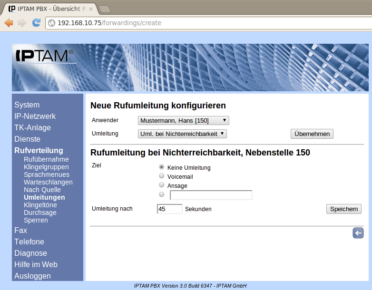Image resolution: width=372 pixels, height=290 pixels.
Task: Choose the Ansage radio option
Action: (162, 185)
